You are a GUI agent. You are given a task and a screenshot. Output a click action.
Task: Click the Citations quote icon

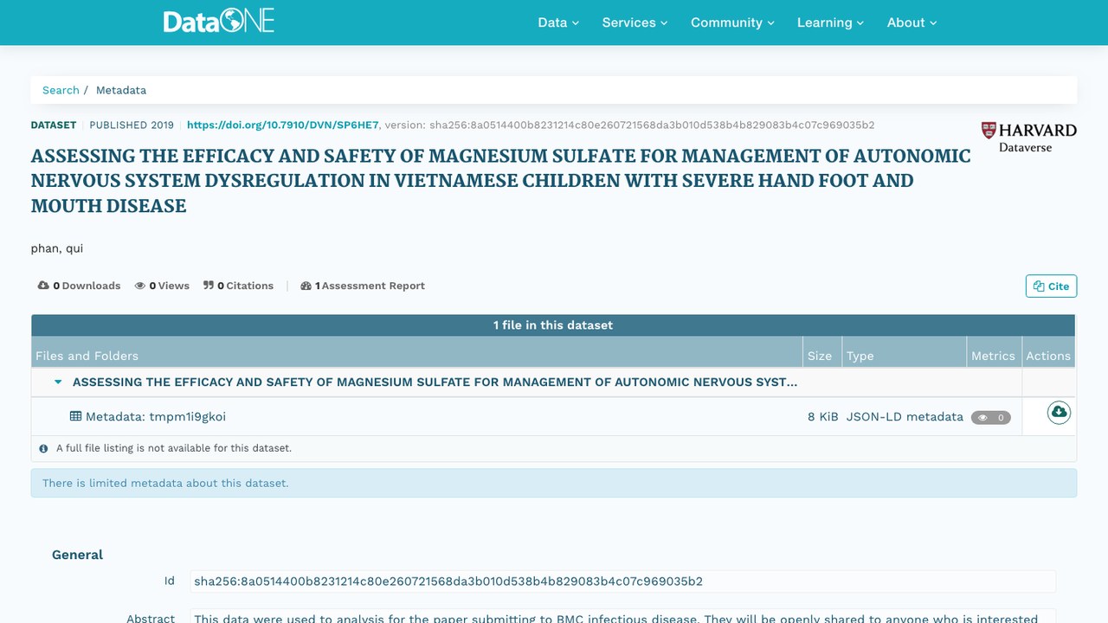click(x=209, y=286)
